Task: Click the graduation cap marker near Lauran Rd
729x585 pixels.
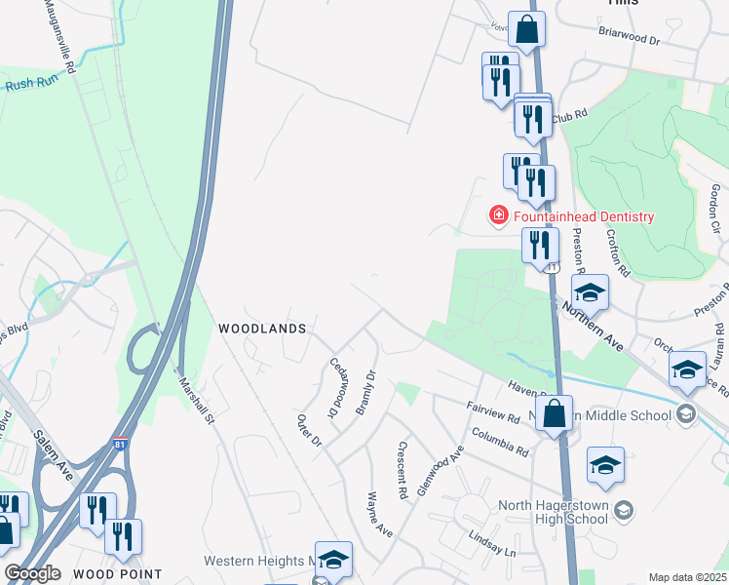Action: tap(687, 371)
